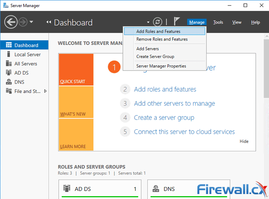Viewport: 269px width, 199px height.
Task: Hide the welcome tile
Action: pyautogui.click(x=244, y=141)
